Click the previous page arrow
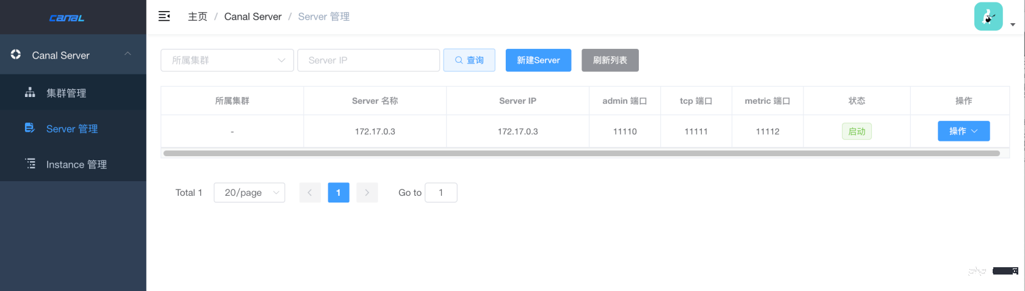This screenshot has width=1025, height=291. pyautogui.click(x=310, y=192)
